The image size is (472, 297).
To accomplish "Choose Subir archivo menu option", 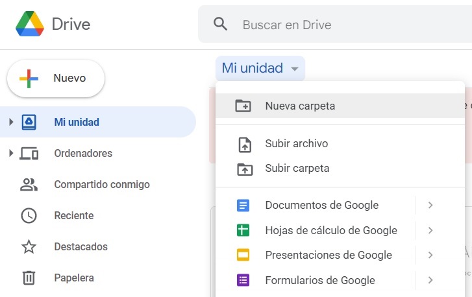I will pyautogui.click(x=296, y=144).
